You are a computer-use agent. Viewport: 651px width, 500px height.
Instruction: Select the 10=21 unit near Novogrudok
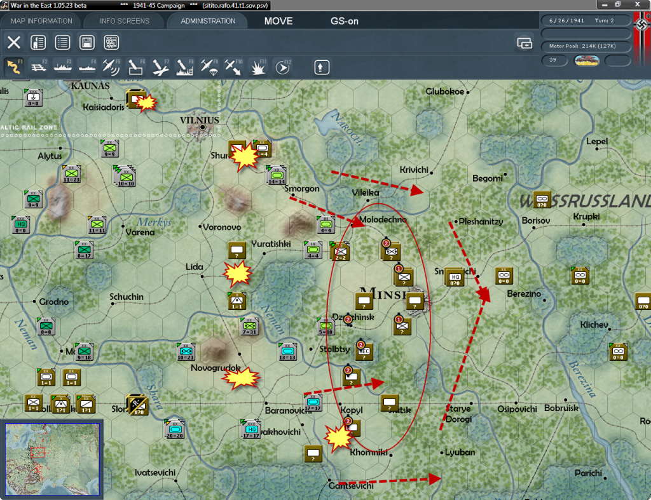[186, 352]
